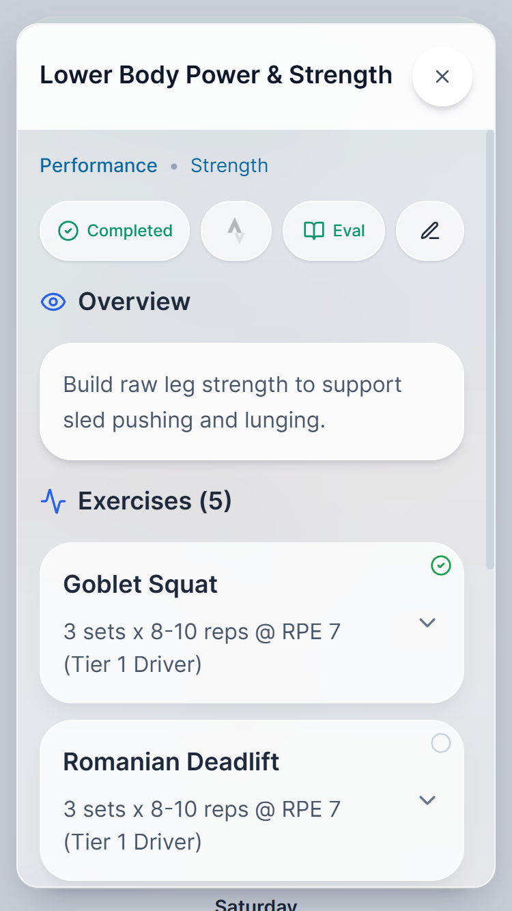The width and height of the screenshot is (512, 911).
Task: Open the Performance category
Action: coord(98,165)
